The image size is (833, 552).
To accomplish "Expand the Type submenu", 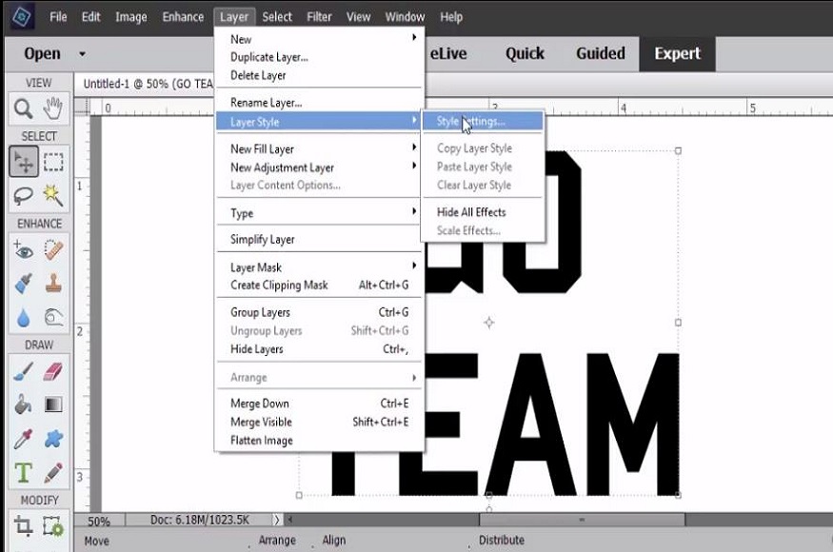I will click(319, 213).
